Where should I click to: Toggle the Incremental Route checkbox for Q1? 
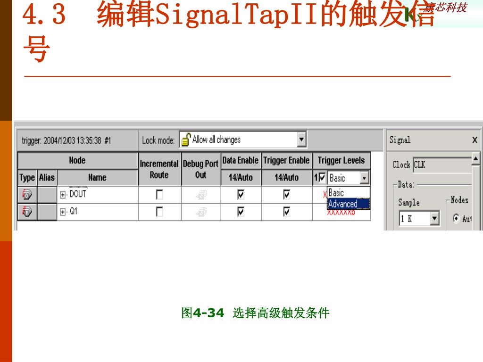tap(159, 212)
